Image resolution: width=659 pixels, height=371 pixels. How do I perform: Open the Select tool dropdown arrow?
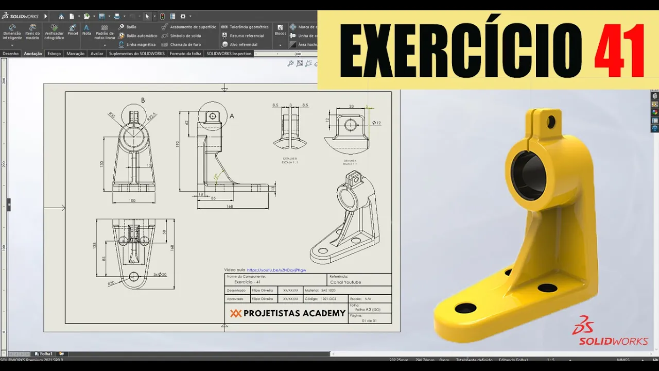coord(154,16)
